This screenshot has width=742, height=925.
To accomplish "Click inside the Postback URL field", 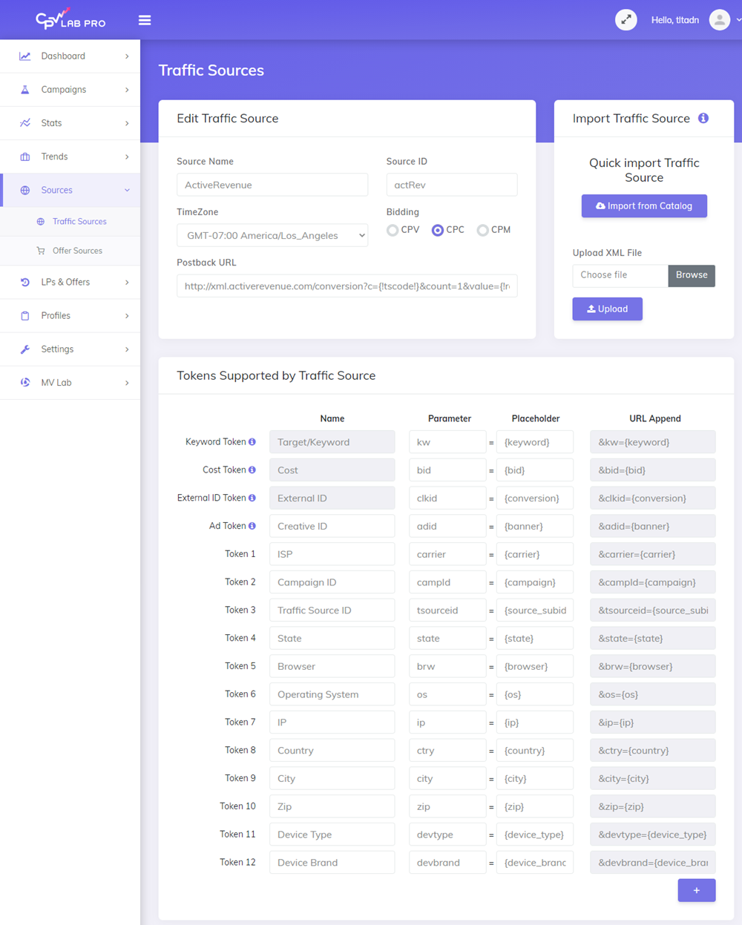I will (347, 286).
